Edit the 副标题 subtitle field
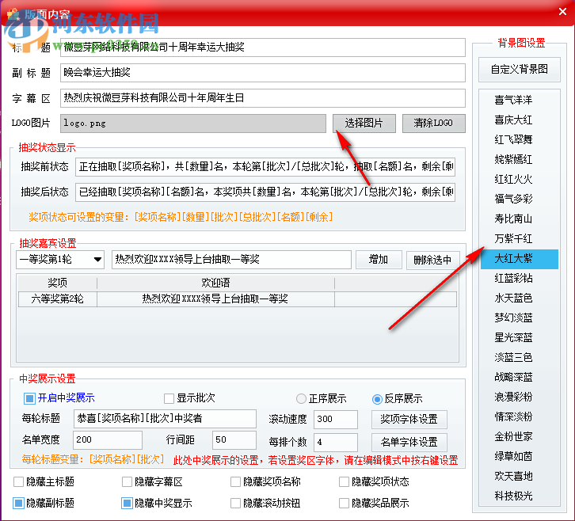 pyautogui.click(x=263, y=73)
